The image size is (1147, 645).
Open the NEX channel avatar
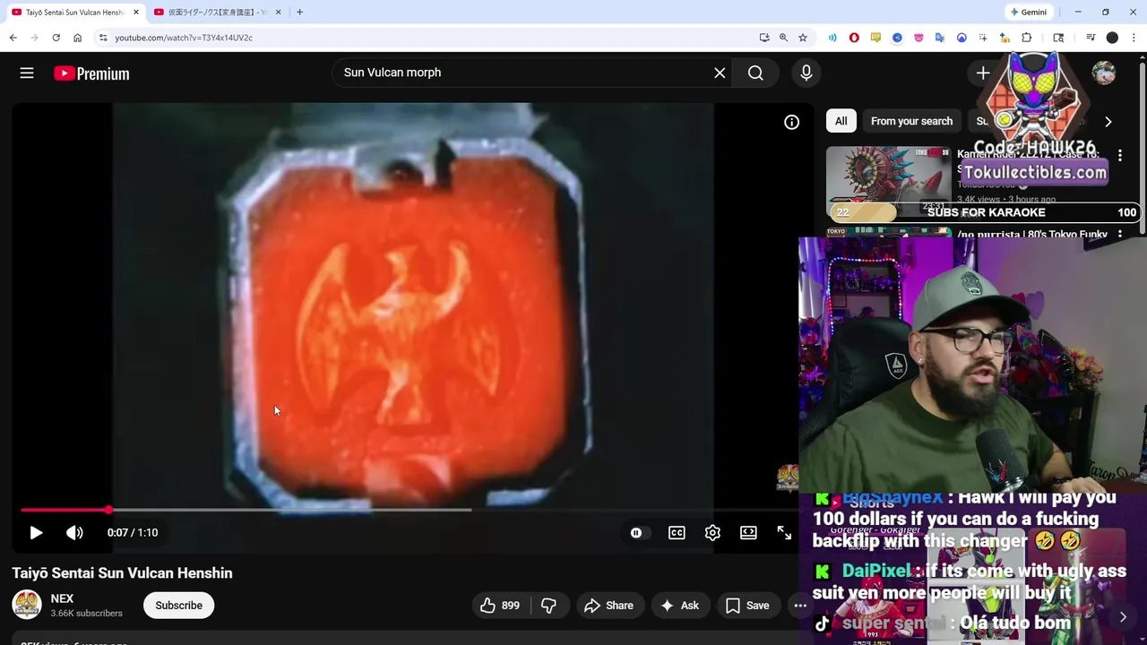[x=27, y=605]
